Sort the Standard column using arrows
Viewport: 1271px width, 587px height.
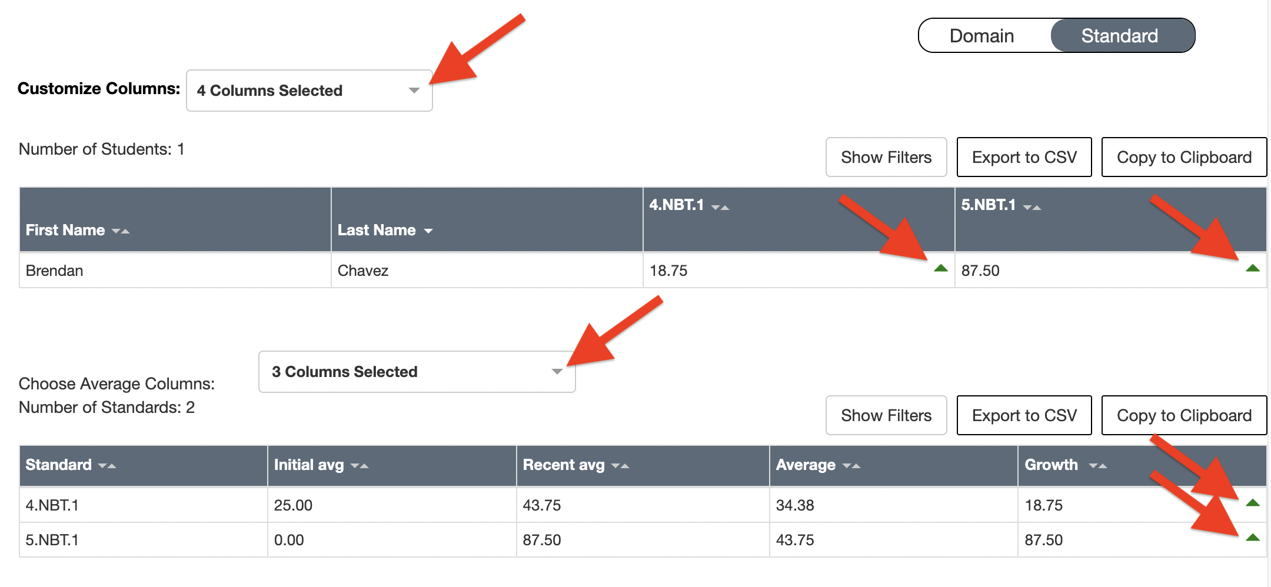coord(107,466)
